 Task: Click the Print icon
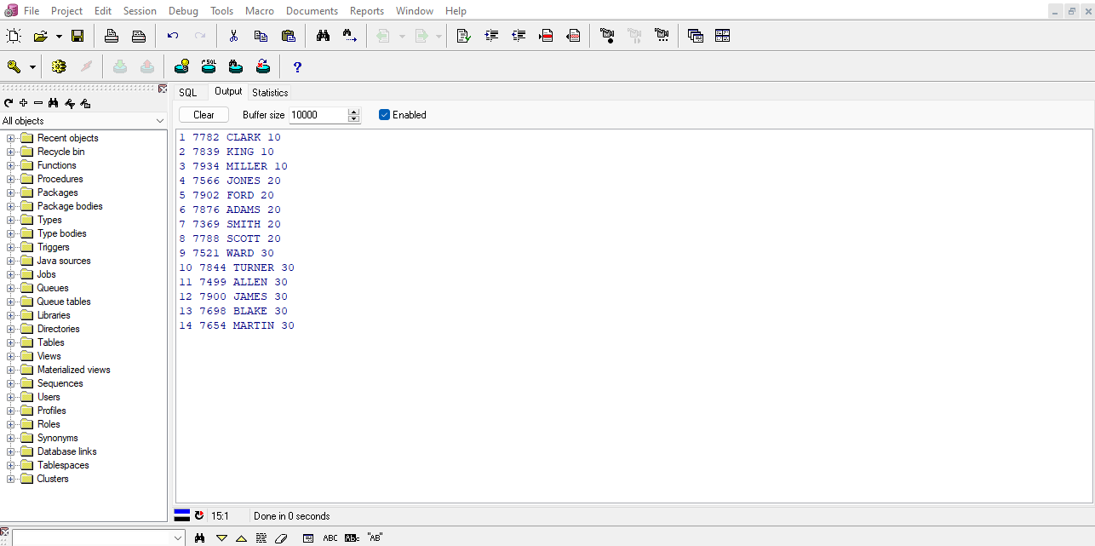click(112, 36)
